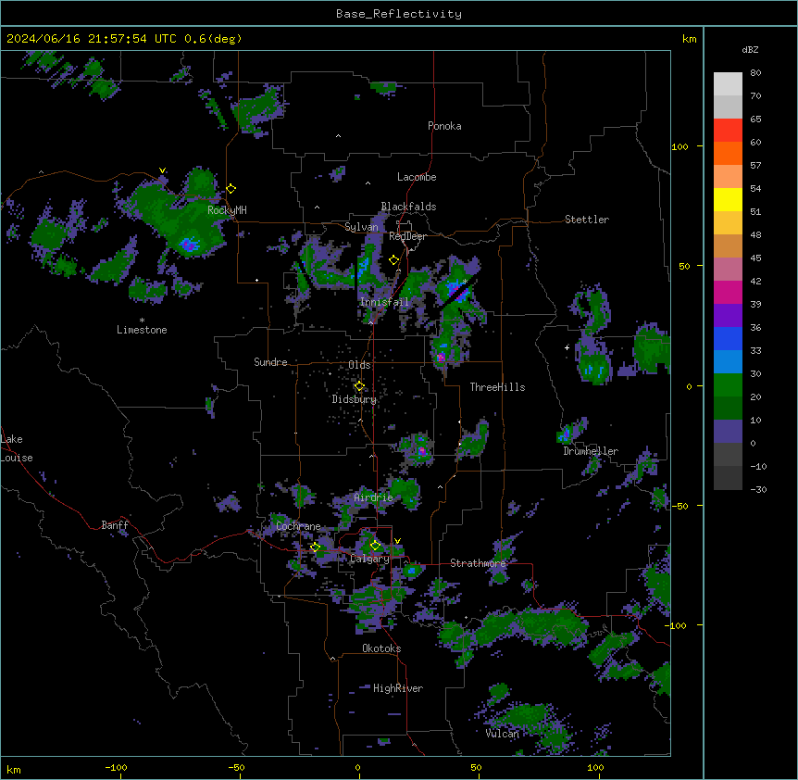The height and width of the screenshot is (780, 798).
Task: Click the Lacombe city label
Action: click(x=417, y=177)
